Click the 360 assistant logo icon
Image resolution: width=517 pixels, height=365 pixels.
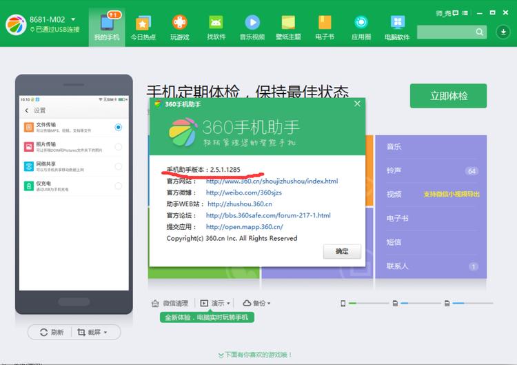[16, 25]
